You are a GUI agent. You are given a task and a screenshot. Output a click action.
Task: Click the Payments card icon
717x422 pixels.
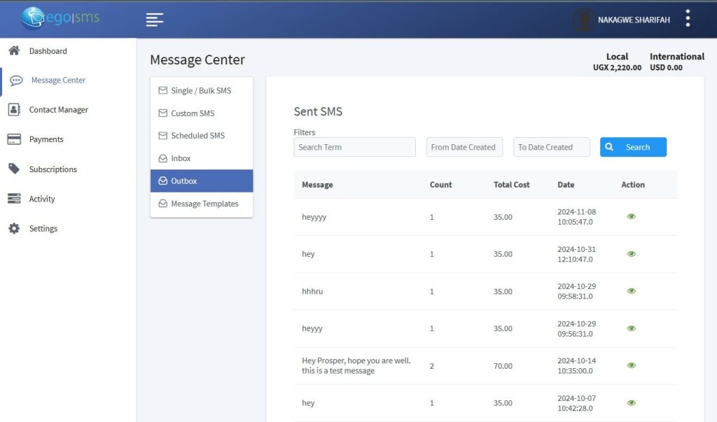14,139
